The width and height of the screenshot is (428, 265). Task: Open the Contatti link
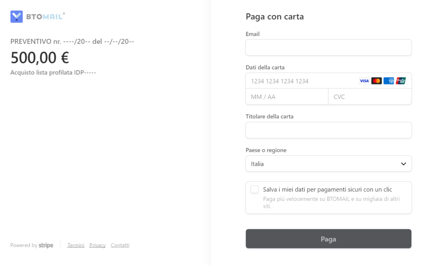click(x=120, y=245)
